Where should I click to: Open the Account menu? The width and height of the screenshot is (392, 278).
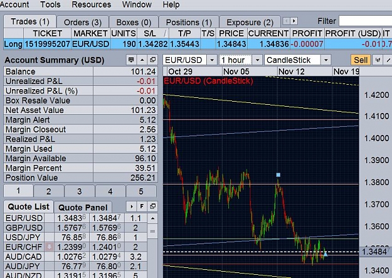pyautogui.click(x=14, y=4)
